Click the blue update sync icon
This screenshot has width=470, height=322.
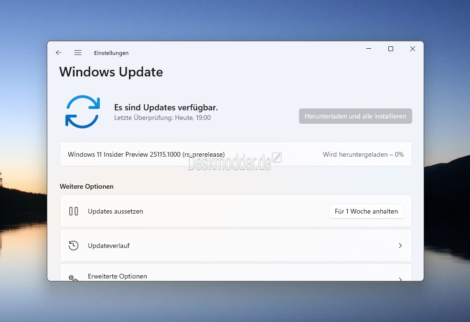coord(83,112)
